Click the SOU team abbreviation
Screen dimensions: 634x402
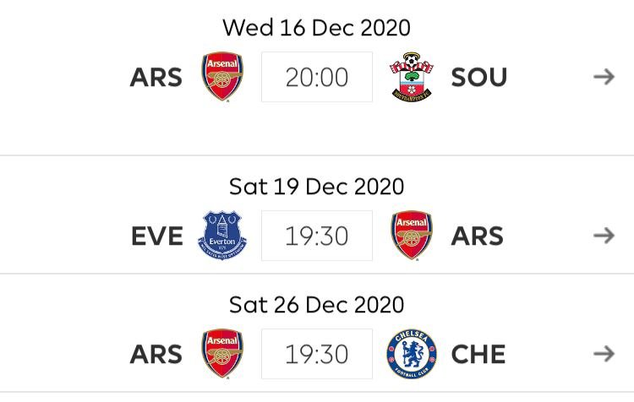(478, 77)
